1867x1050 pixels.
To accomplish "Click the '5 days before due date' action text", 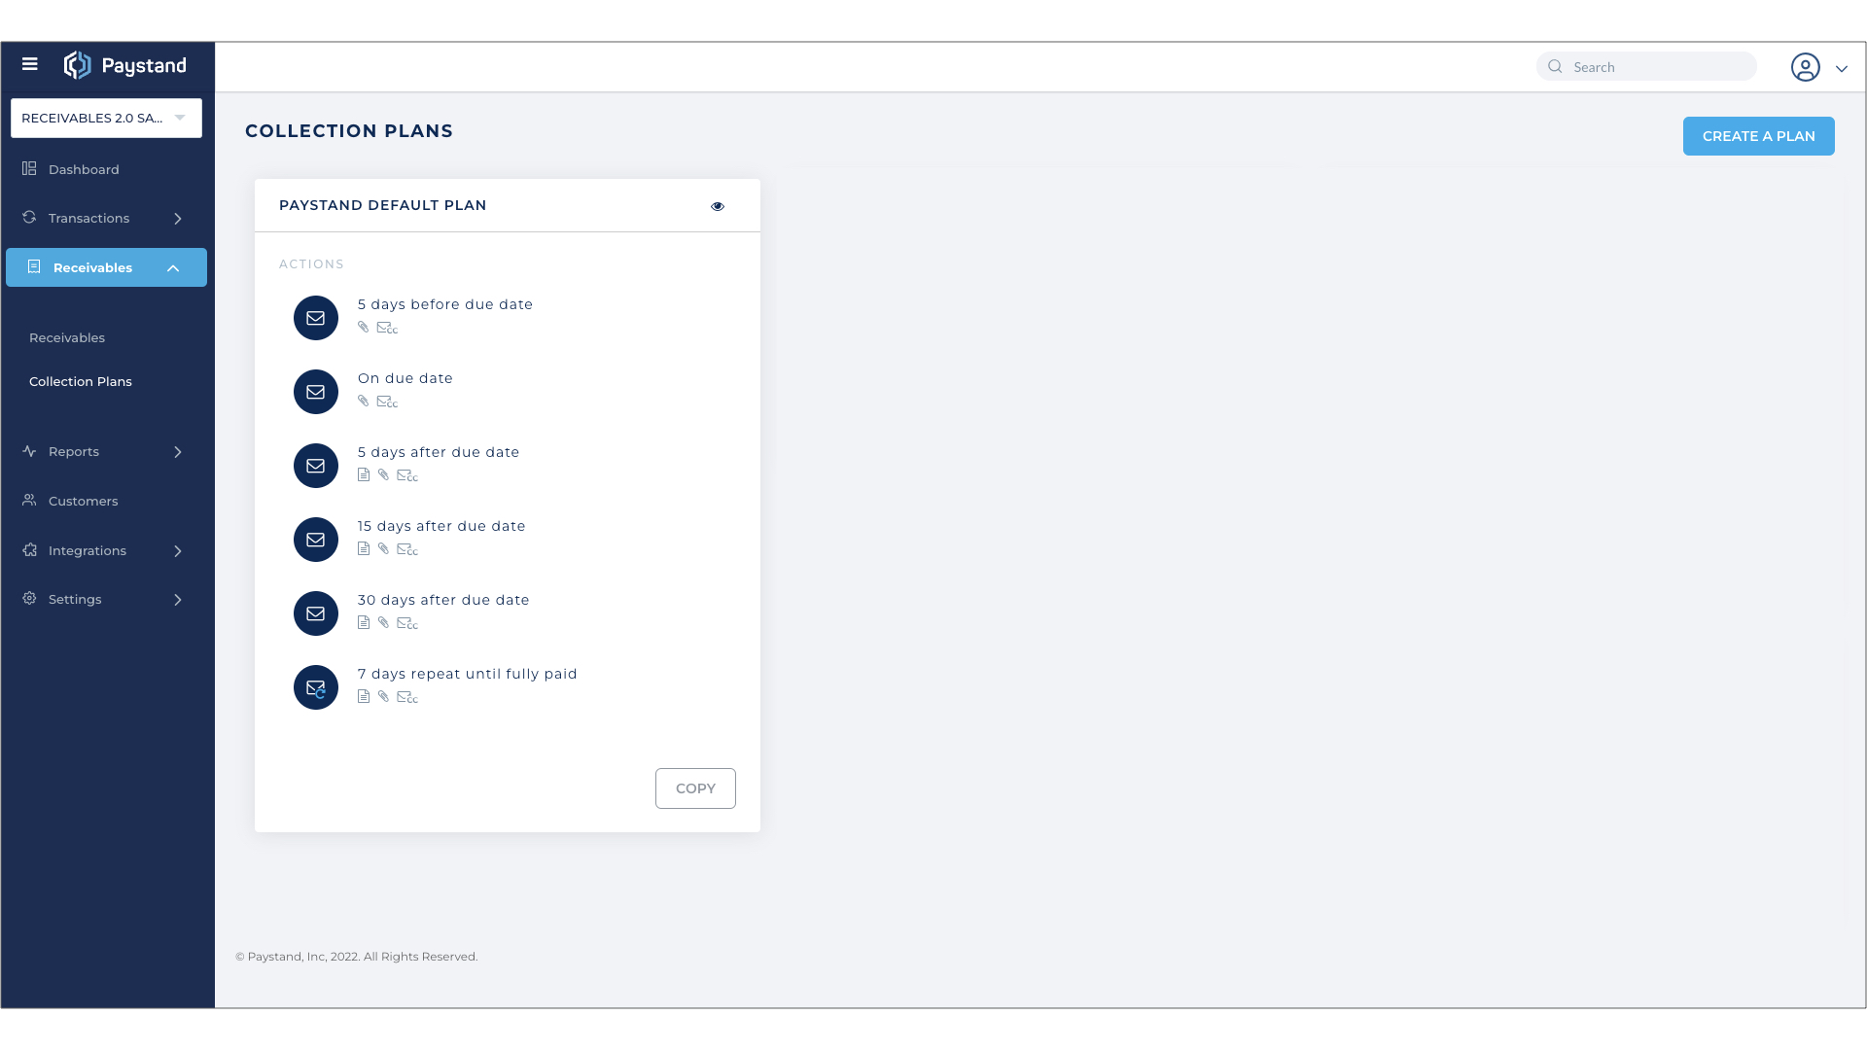I will [x=445, y=304].
